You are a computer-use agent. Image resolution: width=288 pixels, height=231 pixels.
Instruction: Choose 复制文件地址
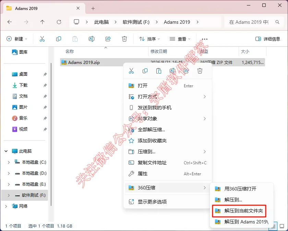[x=168, y=163]
